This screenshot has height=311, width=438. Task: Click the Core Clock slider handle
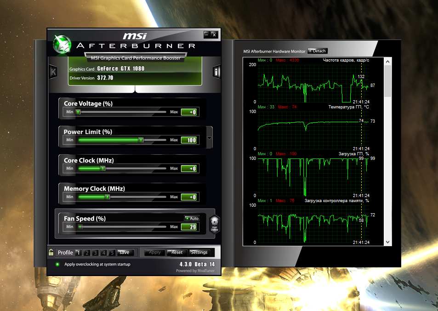[x=103, y=168]
